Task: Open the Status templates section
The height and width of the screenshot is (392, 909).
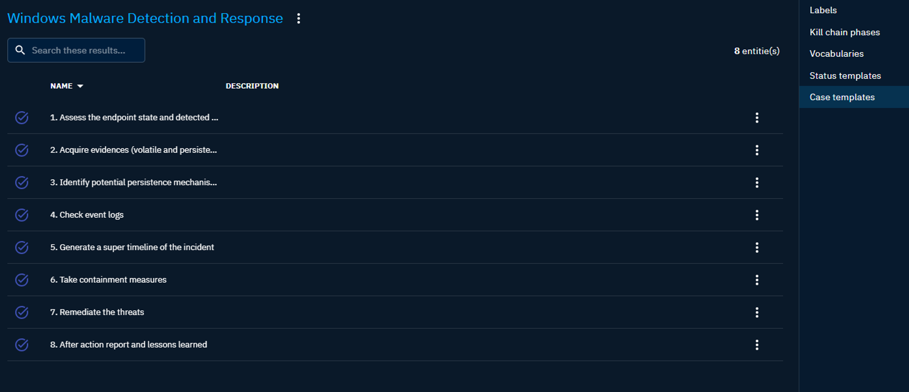Action: pyautogui.click(x=845, y=76)
